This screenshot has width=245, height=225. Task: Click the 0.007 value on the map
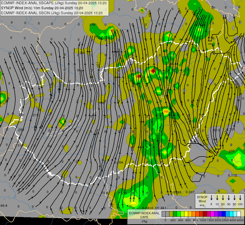[190, 192]
